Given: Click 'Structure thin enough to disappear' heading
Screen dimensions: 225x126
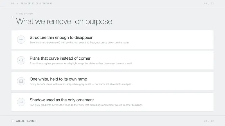Looking at the screenshot, I should [x=61, y=38].
